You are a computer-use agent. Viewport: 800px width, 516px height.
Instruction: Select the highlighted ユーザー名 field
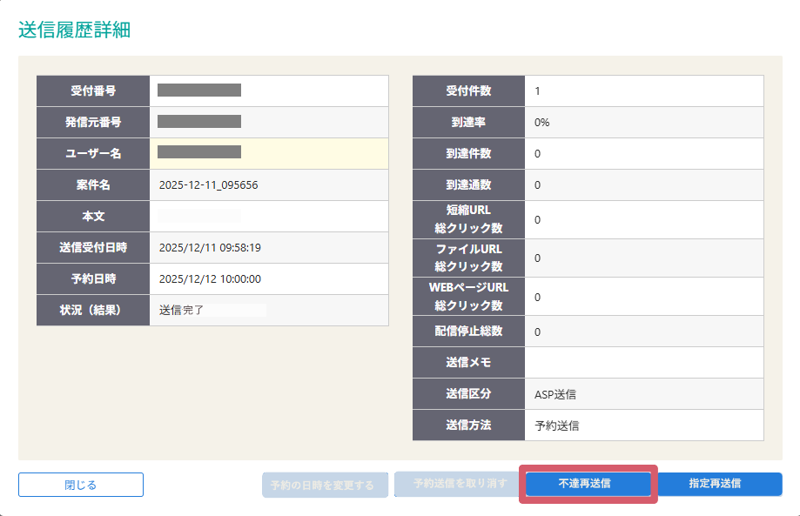(x=267, y=153)
